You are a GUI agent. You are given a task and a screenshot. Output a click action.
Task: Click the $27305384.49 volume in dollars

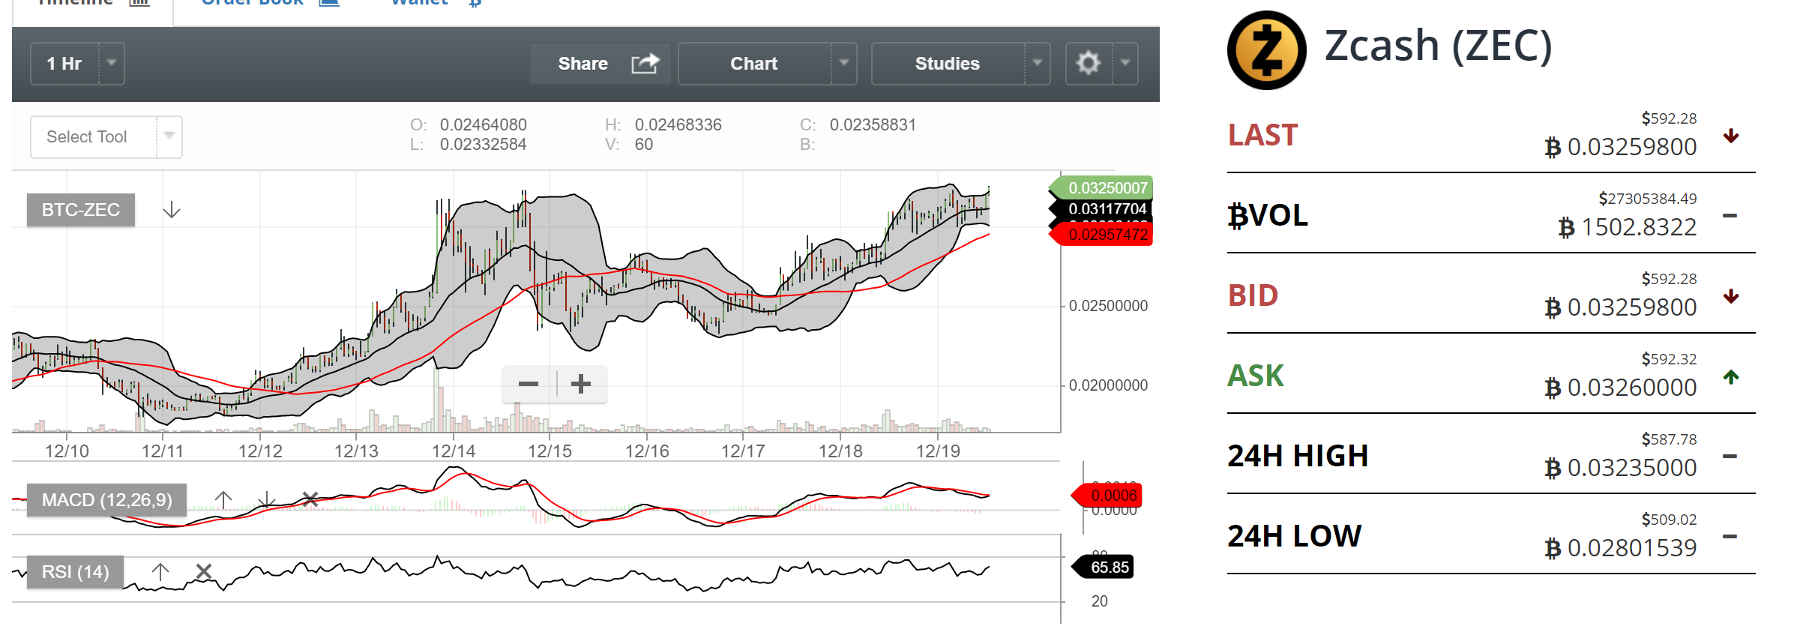click(x=1647, y=199)
